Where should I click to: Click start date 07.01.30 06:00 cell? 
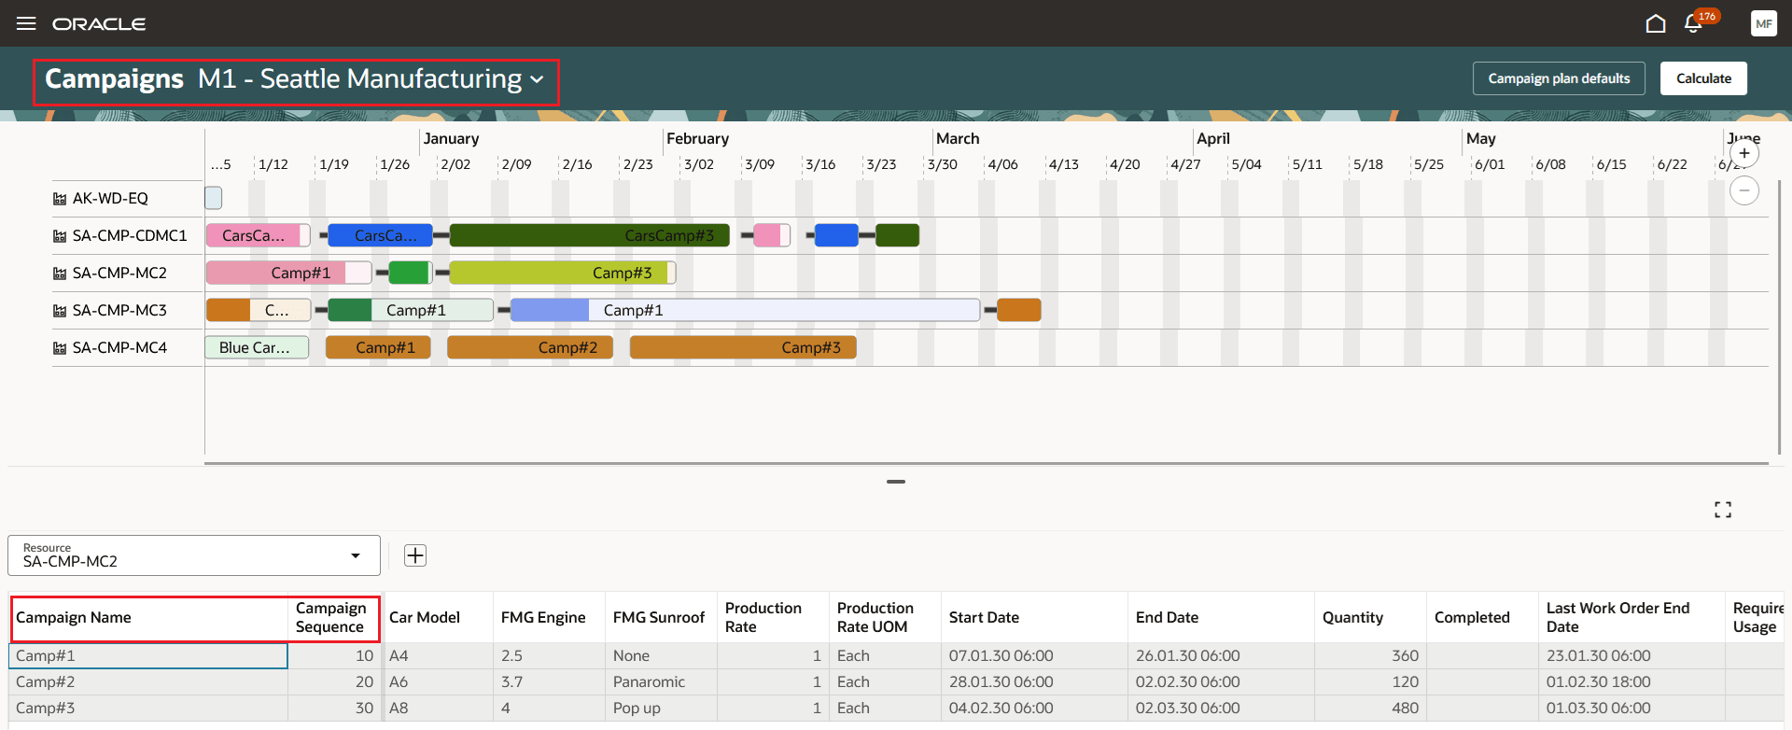[1034, 656]
